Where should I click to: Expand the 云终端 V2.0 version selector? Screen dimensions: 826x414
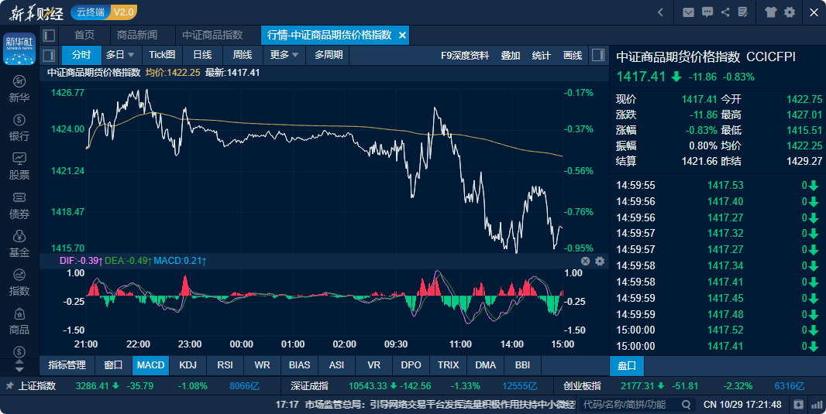point(103,12)
